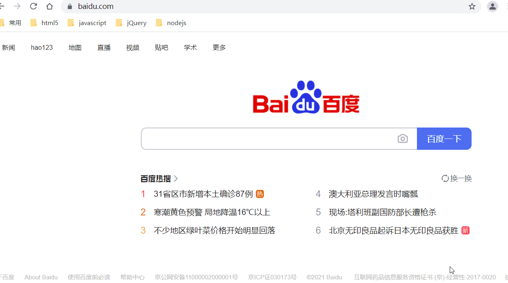
Task: Open the 常用 bookmarks folder
Action: tap(11, 23)
